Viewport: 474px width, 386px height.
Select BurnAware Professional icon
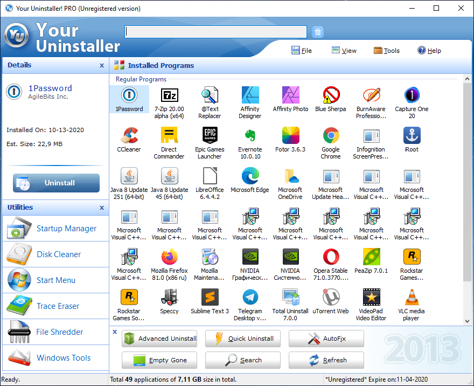[x=371, y=95]
